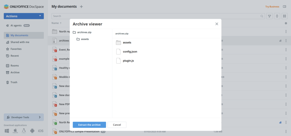Cancel the Archive viewer dialog
This screenshot has height=136, width=291.
tap(117, 125)
